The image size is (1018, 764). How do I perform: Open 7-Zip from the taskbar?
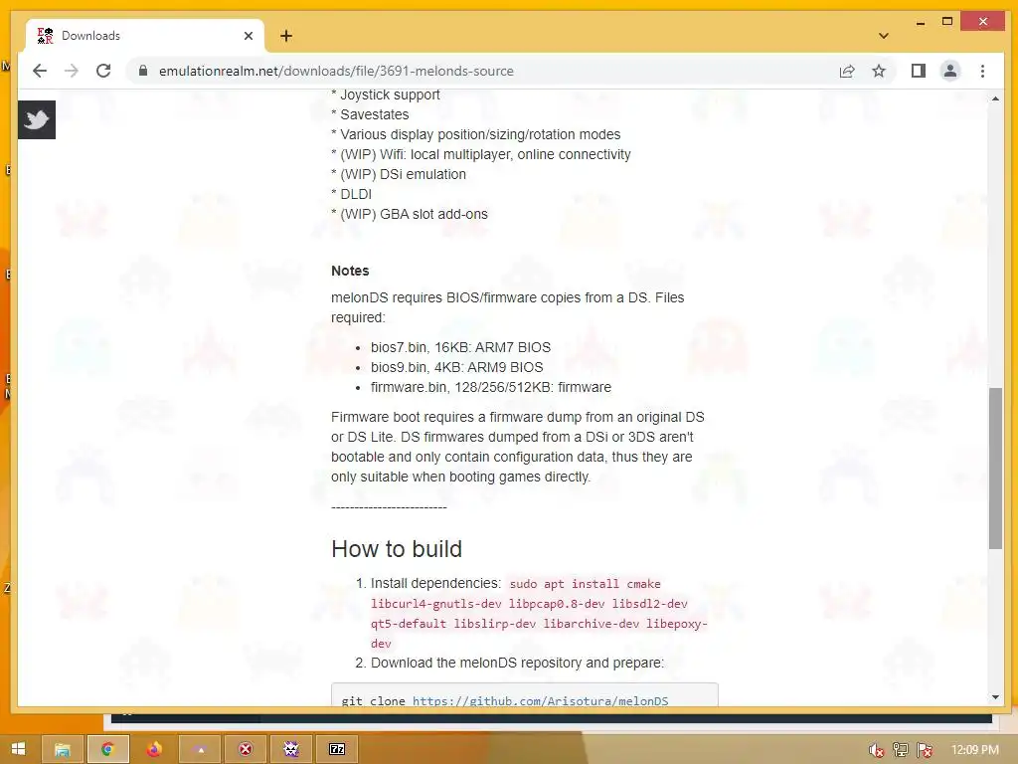pyautogui.click(x=337, y=749)
